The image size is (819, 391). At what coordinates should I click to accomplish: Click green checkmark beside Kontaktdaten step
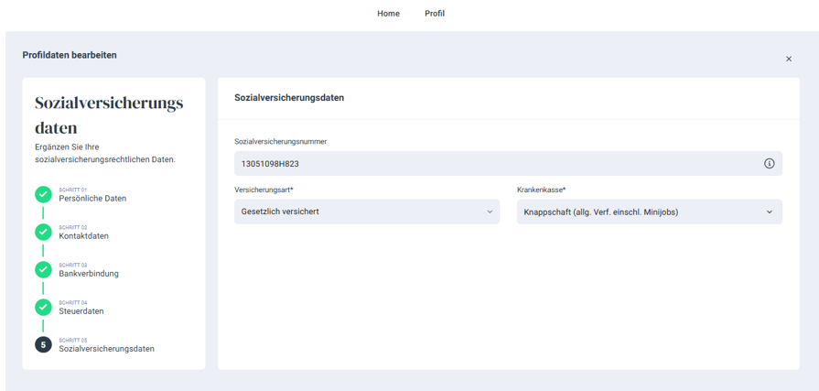tap(43, 232)
